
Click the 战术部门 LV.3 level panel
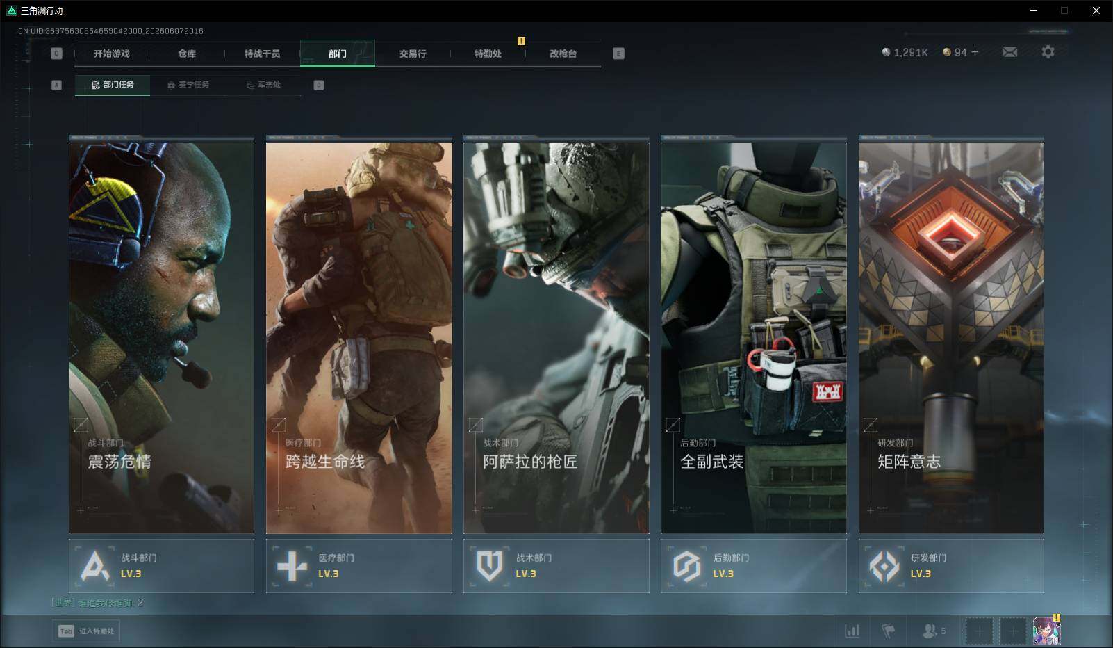(x=556, y=566)
